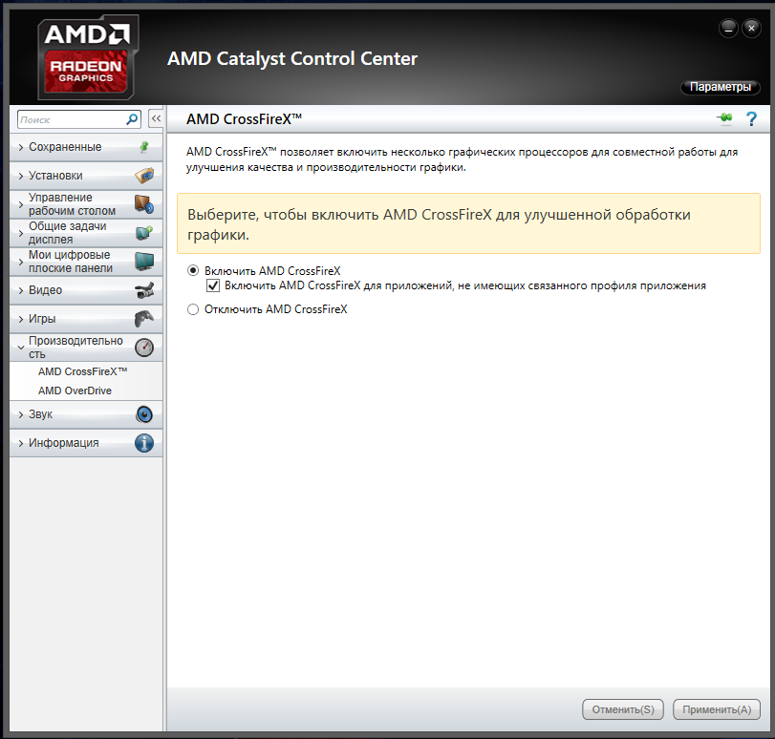Click the blue info icon for Информация

tap(144, 443)
